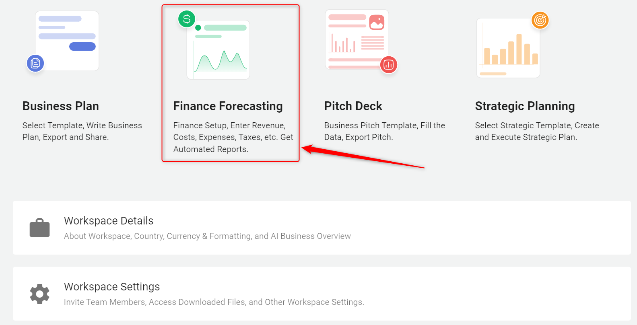This screenshot has width=637, height=325.
Task: Click the red chart icon on Pitch Deck
Action: point(389,65)
